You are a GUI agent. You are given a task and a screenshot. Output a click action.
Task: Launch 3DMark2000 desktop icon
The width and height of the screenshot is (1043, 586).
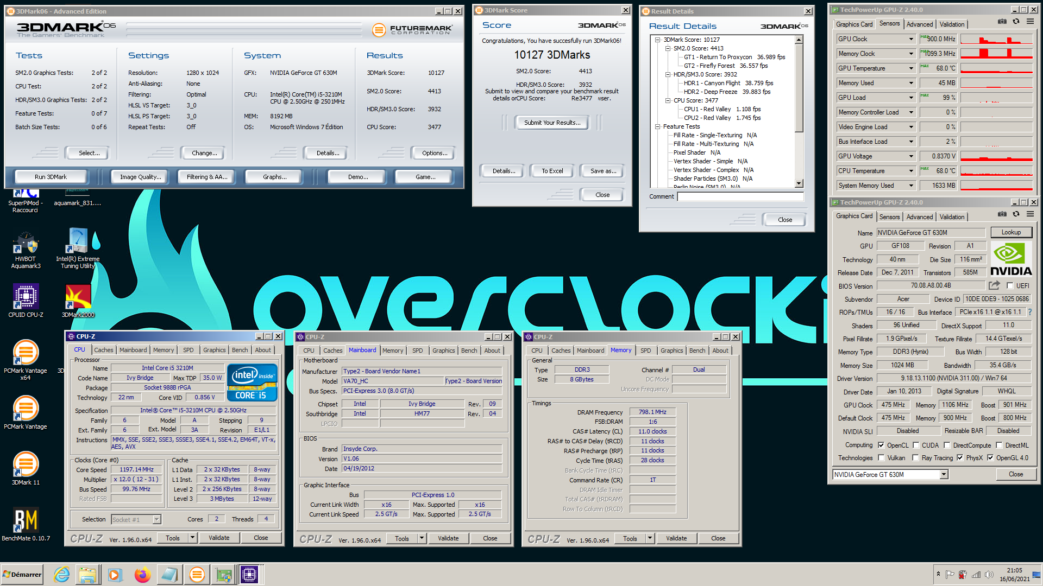point(78,300)
